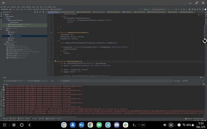This screenshot has height=129, width=207.
Task: Click the locate/select opened file target icon
Action: [35, 12]
